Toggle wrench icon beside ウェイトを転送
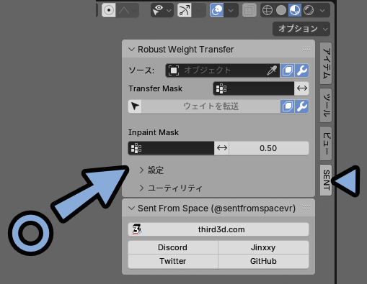This screenshot has height=284, width=367. 302,106
